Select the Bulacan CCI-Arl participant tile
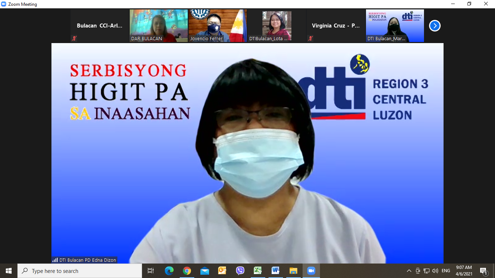The image size is (495, 278). tap(100, 26)
